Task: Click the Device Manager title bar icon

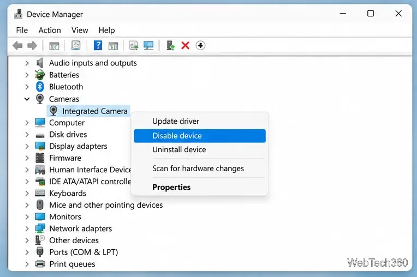Action: pos(18,14)
